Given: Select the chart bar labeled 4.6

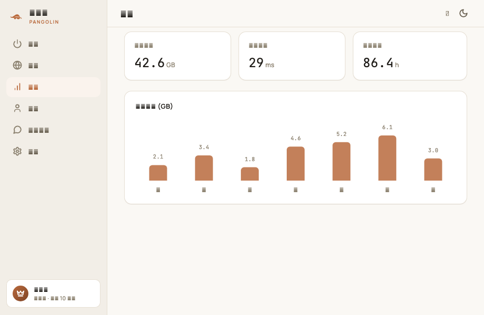Looking at the screenshot, I should pos(296,163).
